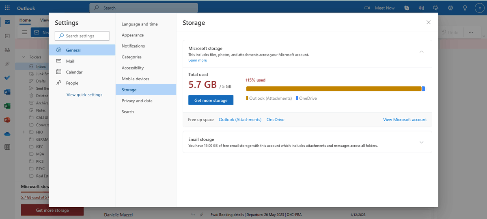Click the Meet Now camera icon

(367, 8)
